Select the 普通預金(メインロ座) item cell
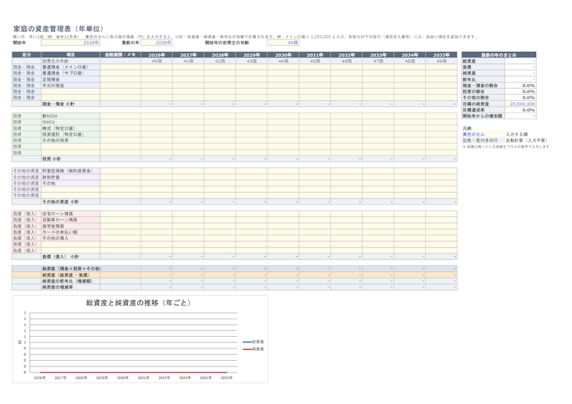The width and height of the screenshot is (572, 404). coord(70,67)
